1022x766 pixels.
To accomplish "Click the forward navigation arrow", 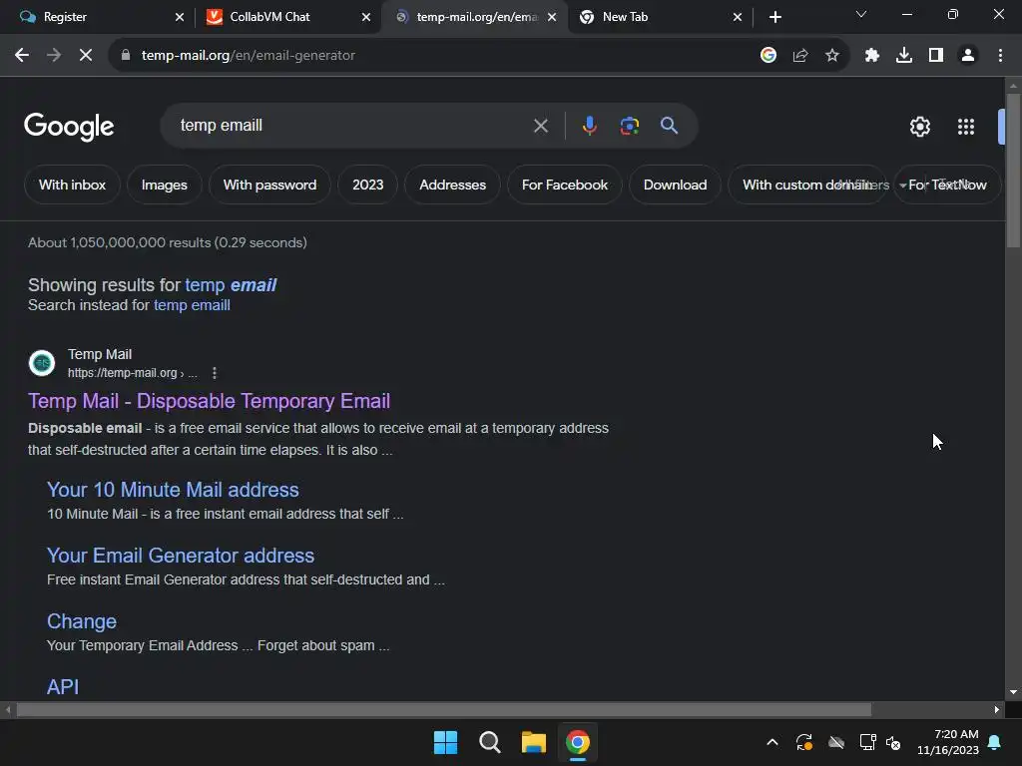I will [x=54, y=56].
